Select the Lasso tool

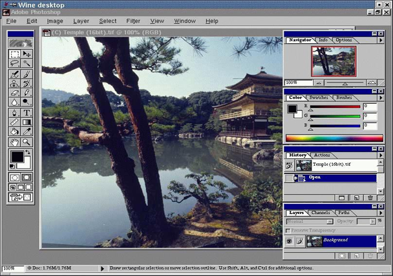[15, 63]
